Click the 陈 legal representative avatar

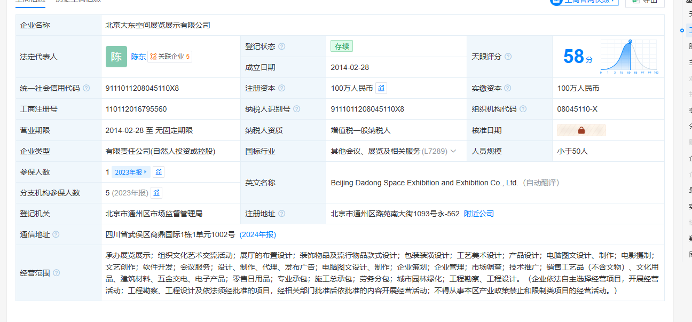116,57
